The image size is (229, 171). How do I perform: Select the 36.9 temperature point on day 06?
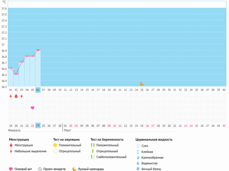click(x=38, y=50)
